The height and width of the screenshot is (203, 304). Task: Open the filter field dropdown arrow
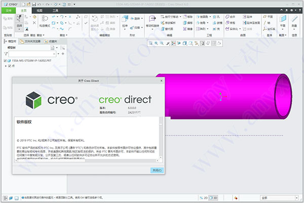tap(58, 54)
